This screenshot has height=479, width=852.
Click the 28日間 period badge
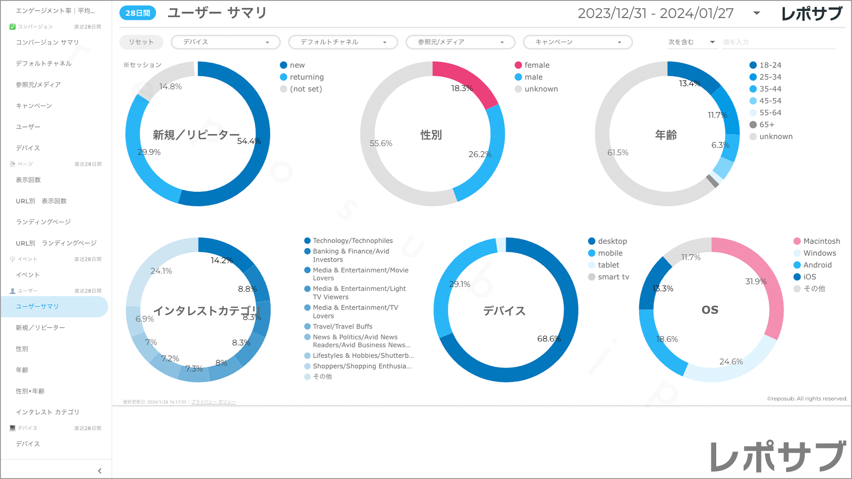point(138,13)
